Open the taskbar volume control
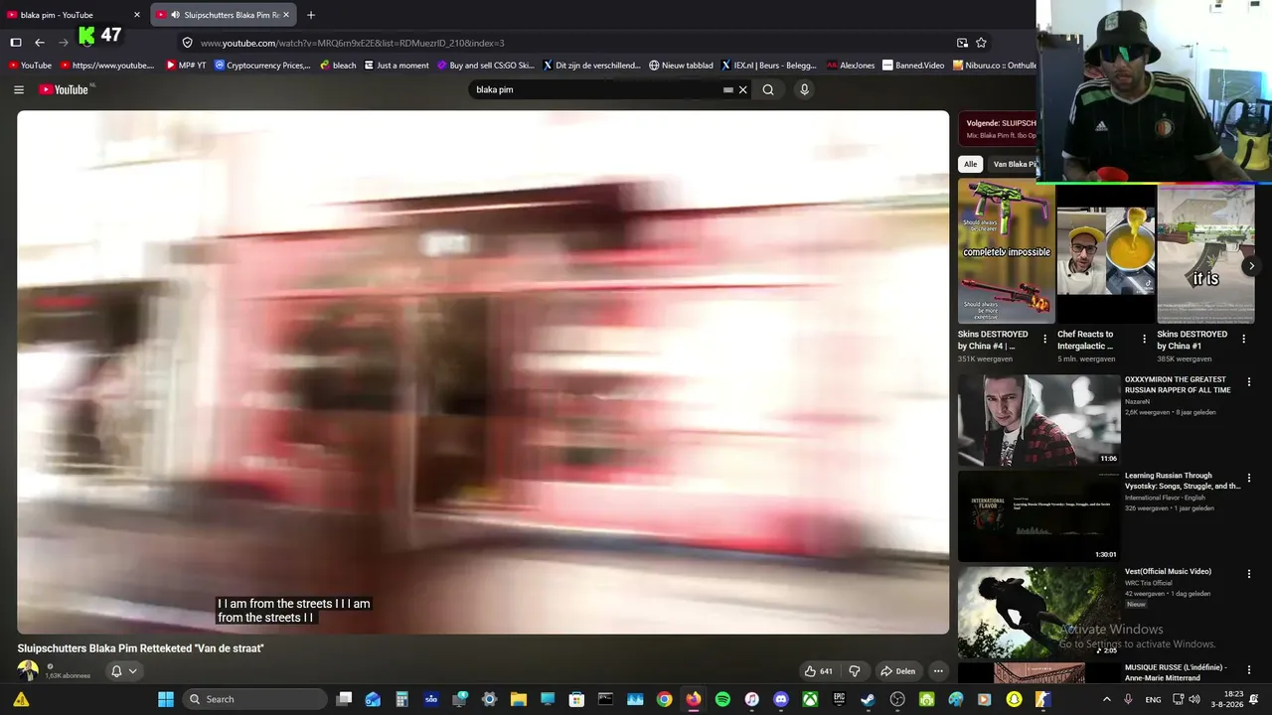Image resolution: width=1272 pixels, height=715 pixels. point(1196,699)
